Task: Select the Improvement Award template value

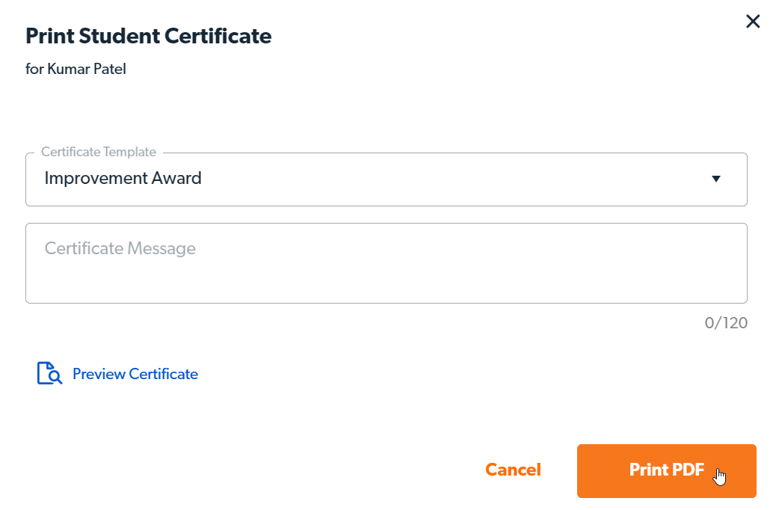Action: coord(123,179)
